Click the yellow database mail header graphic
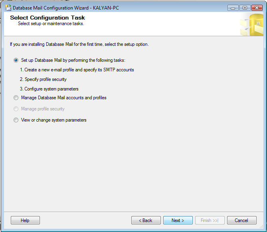Screen dimensions: 267x232 (x=252, y=25)
